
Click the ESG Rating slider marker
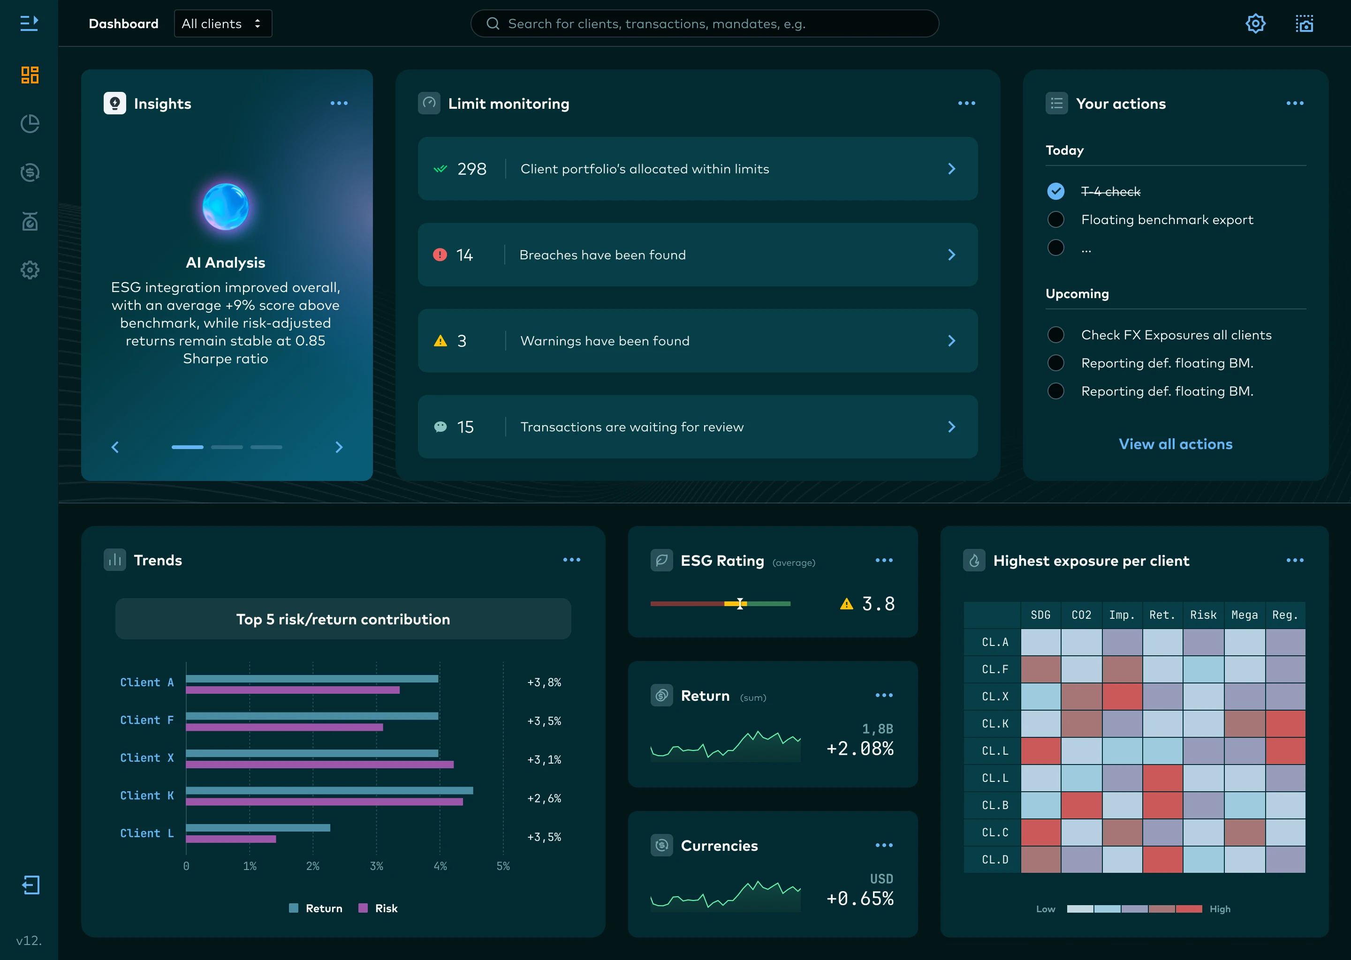click(x=740, y=604)
